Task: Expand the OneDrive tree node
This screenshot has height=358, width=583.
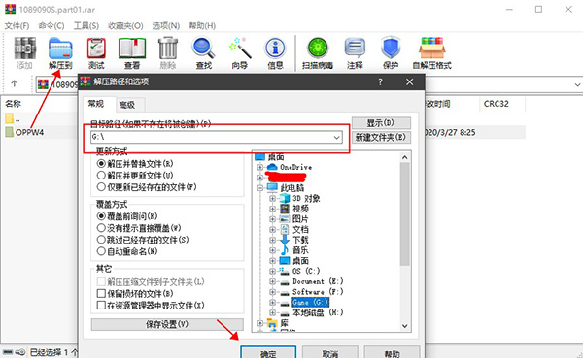Action: (259, 168)
